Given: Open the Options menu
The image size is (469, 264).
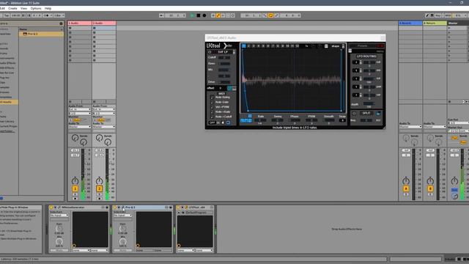Looking at the screenshot, I should [36, 8].
